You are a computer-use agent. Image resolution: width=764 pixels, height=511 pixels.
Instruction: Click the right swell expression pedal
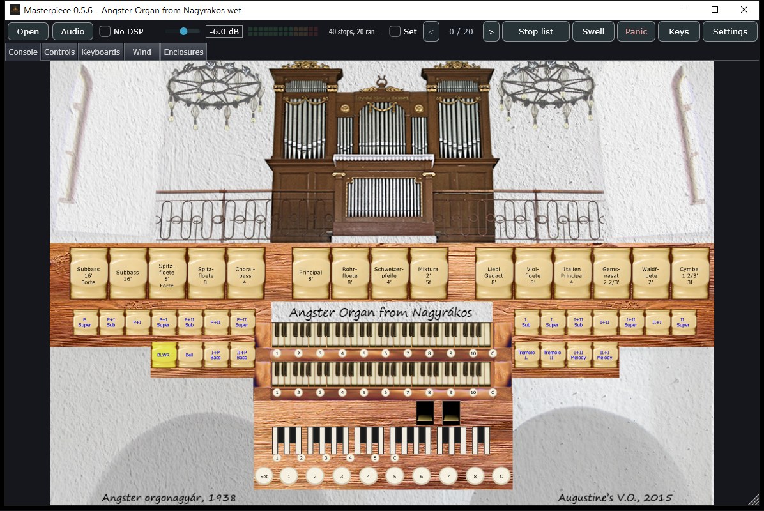point(451,413)
